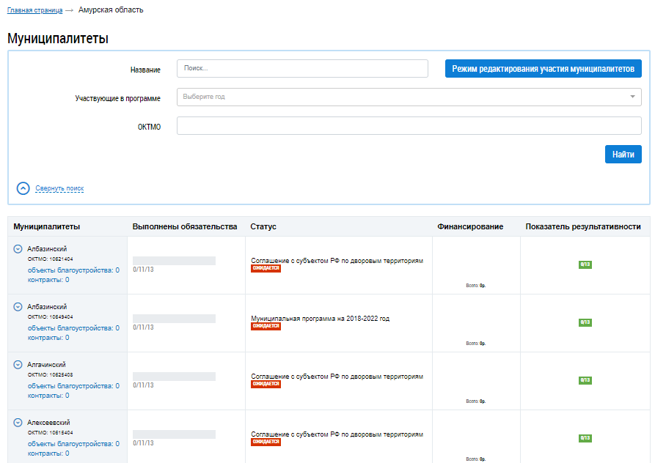Expand the Албазинский row with ОКТМО 10649404
Viewport: 655px width, 463px height.
(18, 307)
